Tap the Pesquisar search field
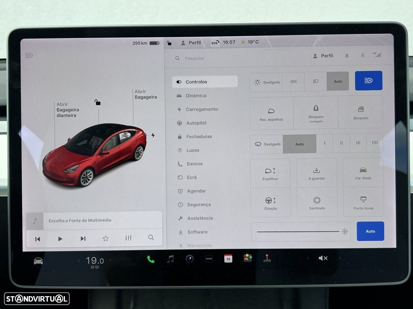This screenshot has width=413, height=309. coord(195,58)
